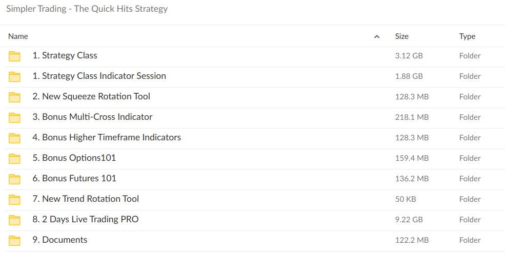Image resolution: width=505 pixels, height=253 pixels.
Task: Click folder icon for New Trend Rotation Tool
Action: click(14, 199)
